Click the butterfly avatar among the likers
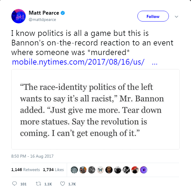Viewport: 191px width, 195px height. pyautogui.click(x=101, y=170)
